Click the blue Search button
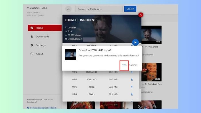Screen dimensions: 201x113 [x=130, y=9]
